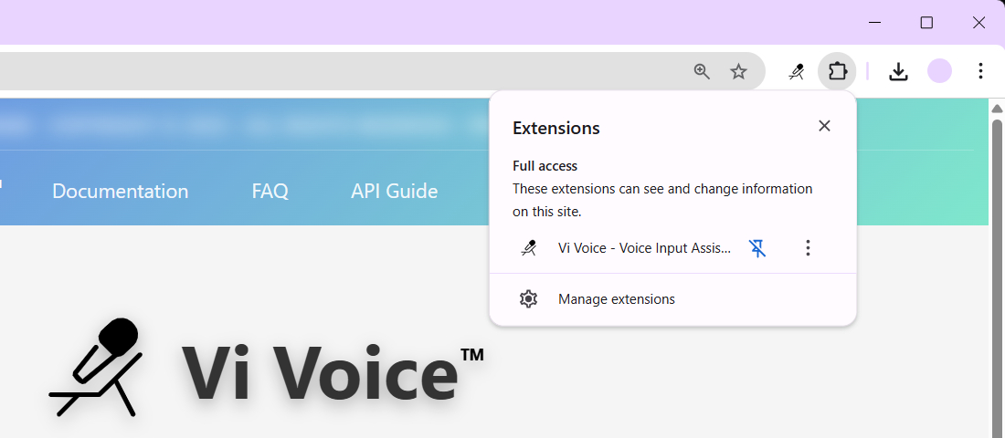Open the API Guide link
The height and width of the screenshot is (438, 1005).
[394, 191]
